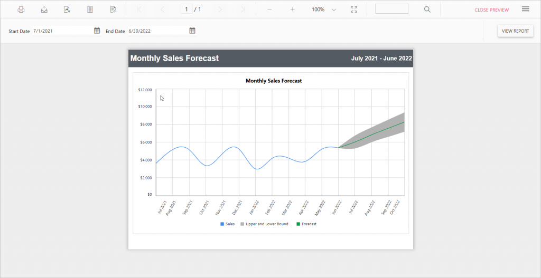Toggle the page layout icon

click(90, 9)
